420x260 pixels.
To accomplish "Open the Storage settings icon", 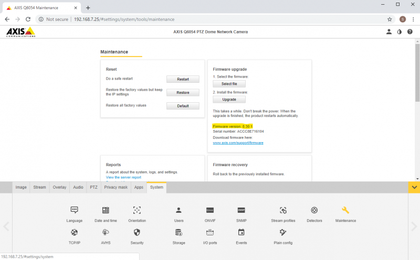I will coord(178,232).
